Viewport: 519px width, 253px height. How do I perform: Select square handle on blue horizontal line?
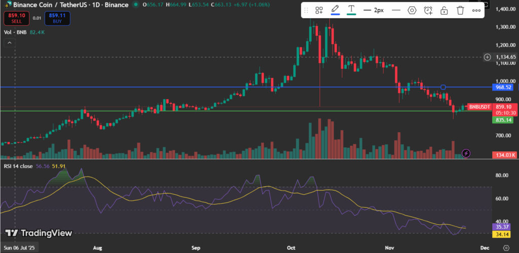(443, 87)
